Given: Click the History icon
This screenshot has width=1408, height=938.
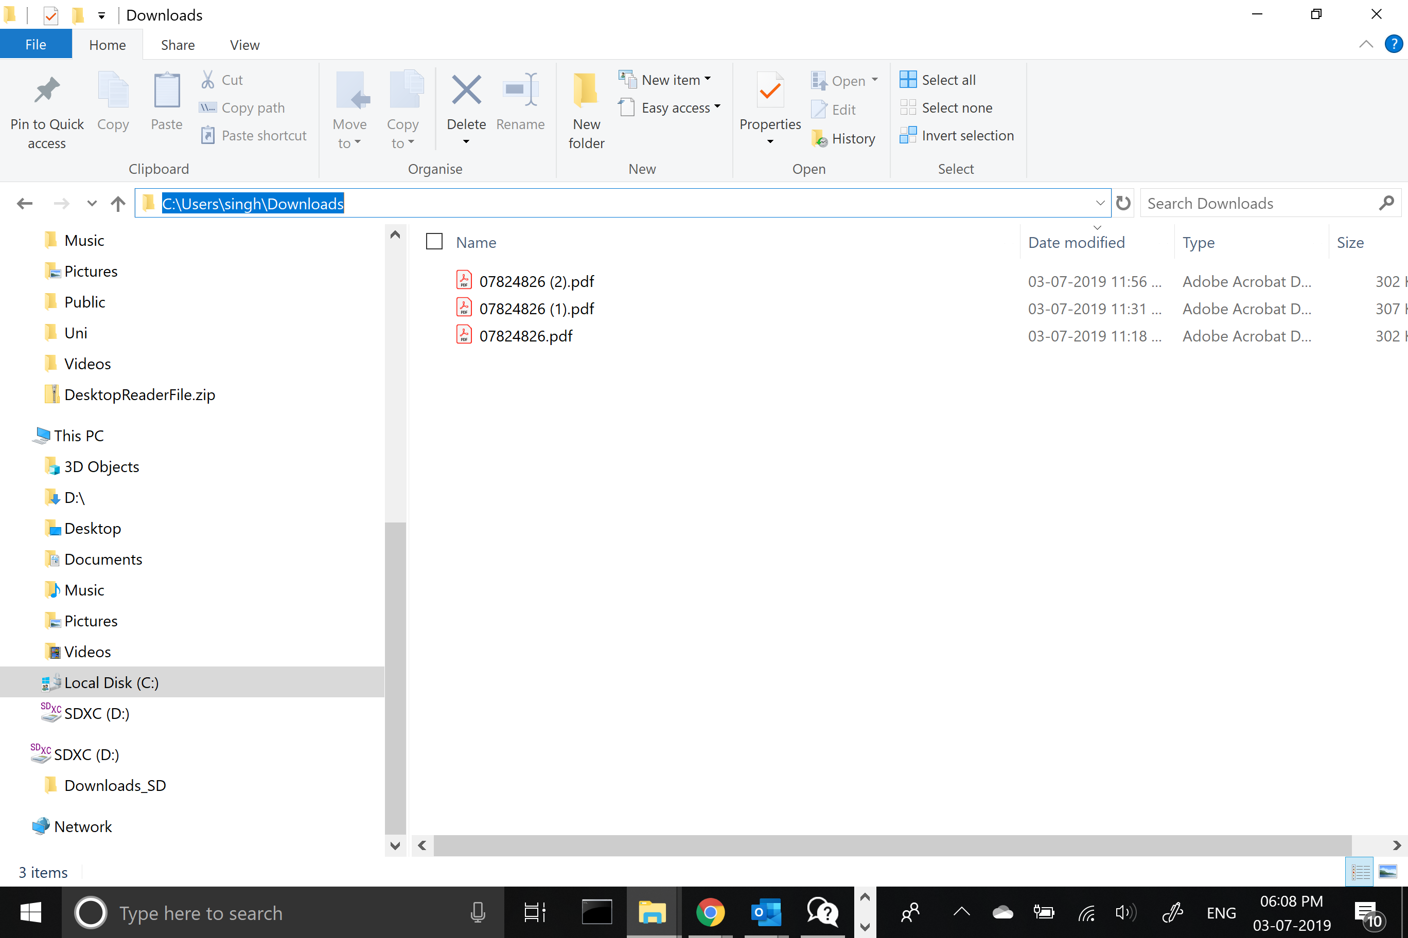Looking at the screenshot, I should [820, 139].
